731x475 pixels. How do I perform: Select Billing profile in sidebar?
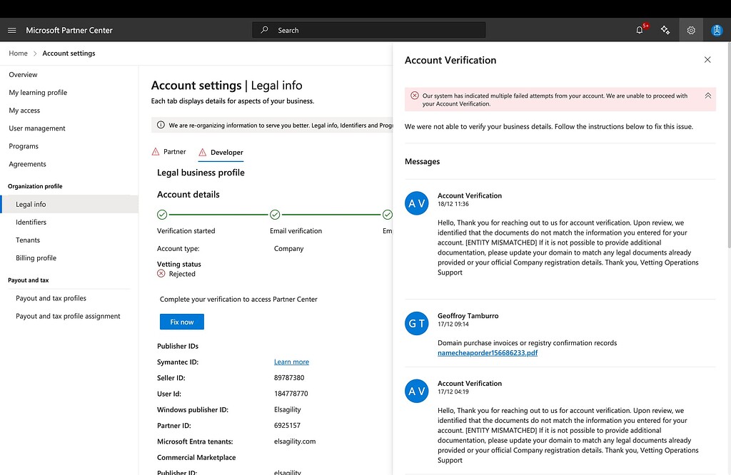[x=36, y=258]
